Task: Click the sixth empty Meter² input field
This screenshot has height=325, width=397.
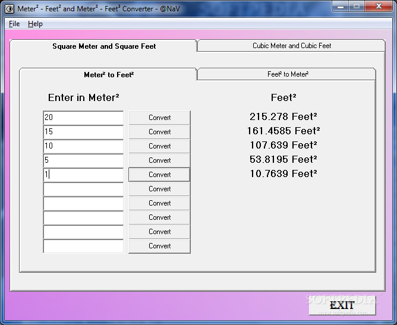Action: pyautogui.click(x=83, y=189)
